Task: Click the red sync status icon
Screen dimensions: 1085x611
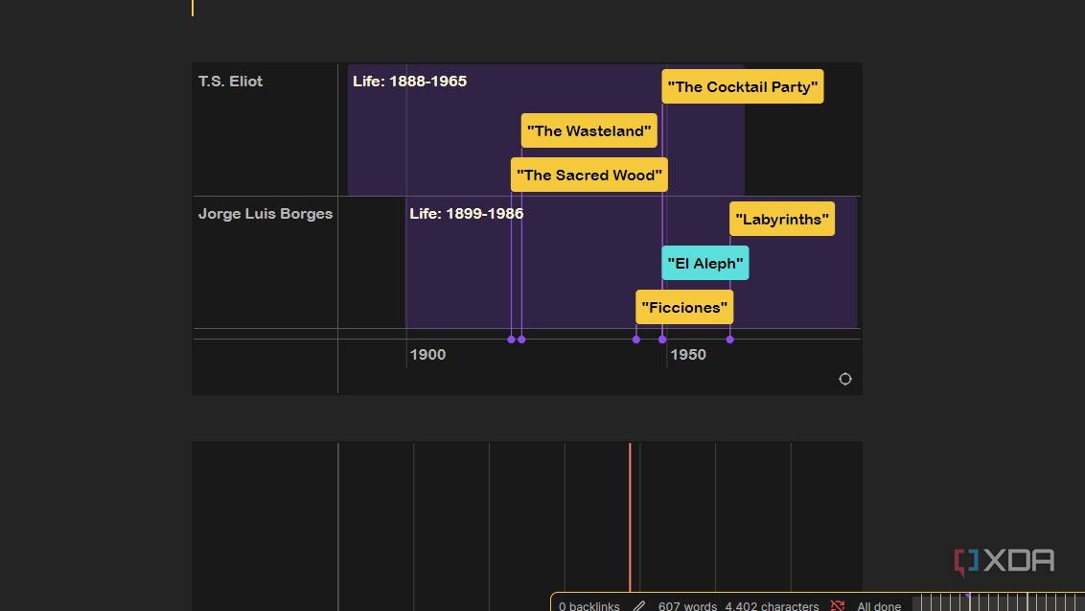Action: click(x=838, y=606)
